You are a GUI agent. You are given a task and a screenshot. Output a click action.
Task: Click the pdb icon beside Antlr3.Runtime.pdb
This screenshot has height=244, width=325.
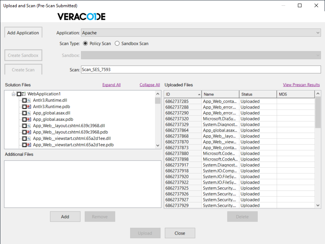29,107
